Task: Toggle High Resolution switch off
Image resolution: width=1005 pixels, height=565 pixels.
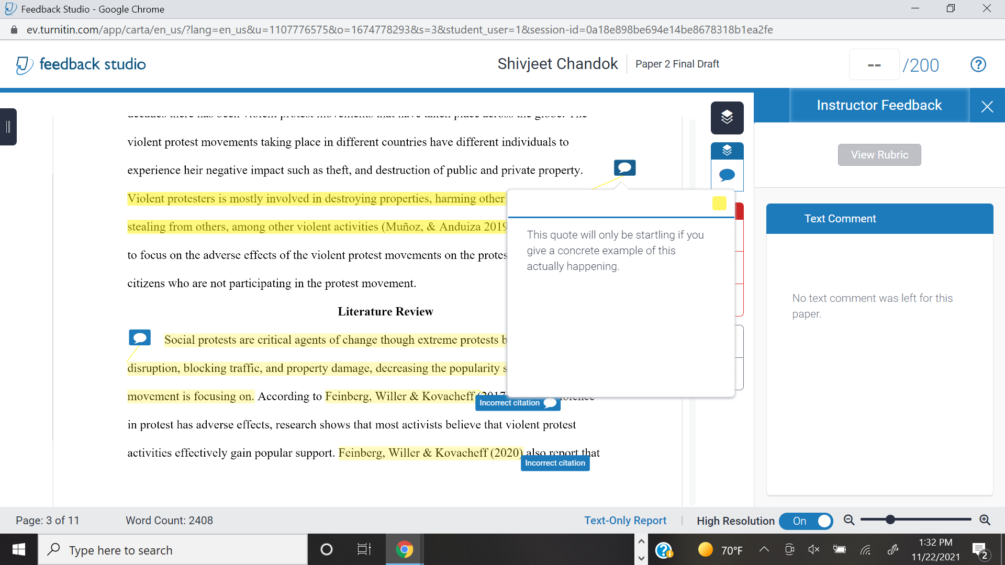Action: (806, 521)
